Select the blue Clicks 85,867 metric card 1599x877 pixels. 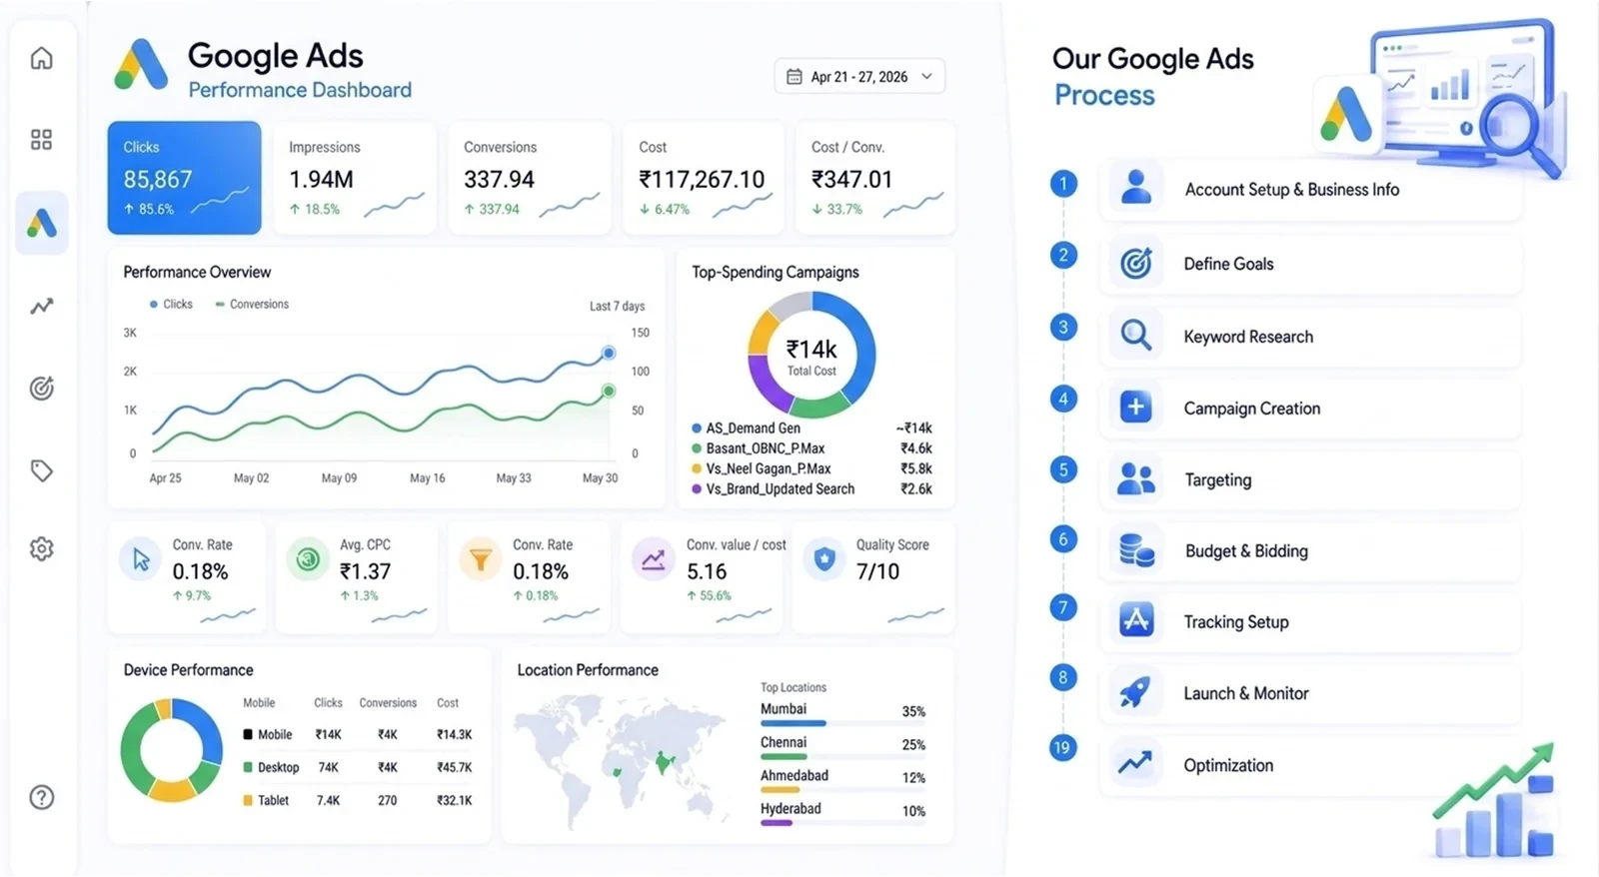click(x=185, y=178)
